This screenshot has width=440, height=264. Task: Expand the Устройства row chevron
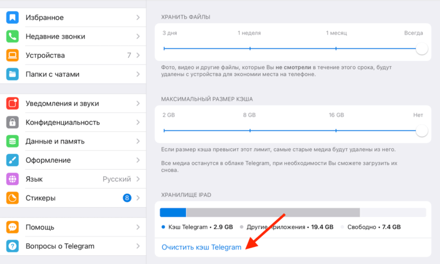pos(138,56)
